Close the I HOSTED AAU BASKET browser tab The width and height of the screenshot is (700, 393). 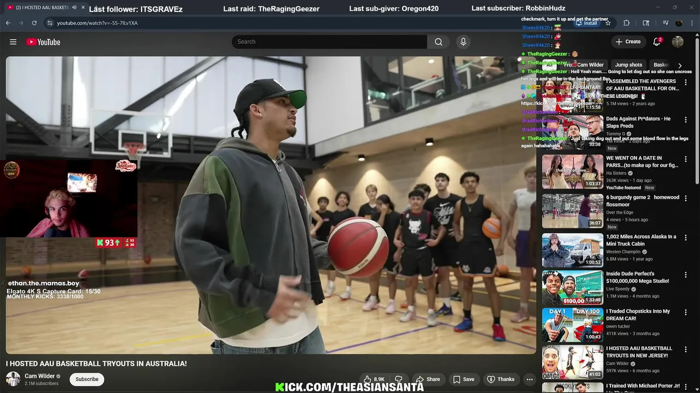83,8
